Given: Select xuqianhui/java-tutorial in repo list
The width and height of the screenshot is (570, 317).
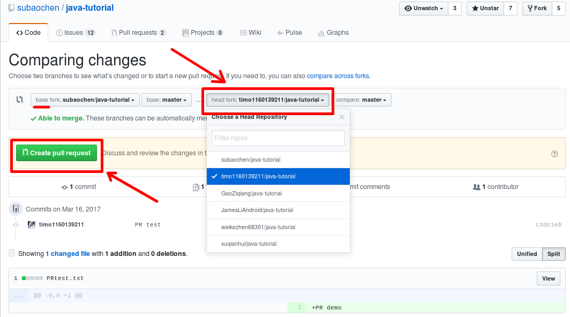Looking at the screenshot, I should (x=278, y=244).
